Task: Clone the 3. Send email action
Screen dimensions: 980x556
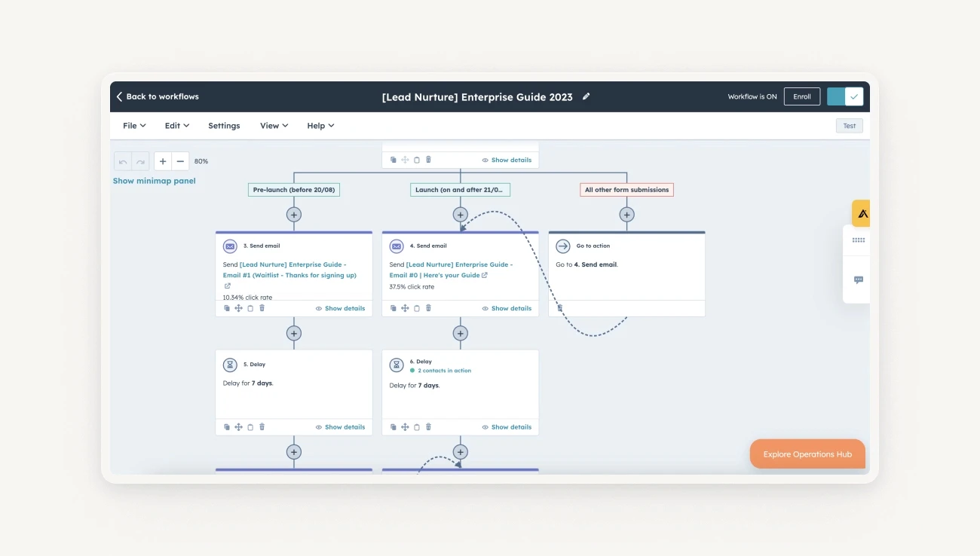Action: coord(227,308)
